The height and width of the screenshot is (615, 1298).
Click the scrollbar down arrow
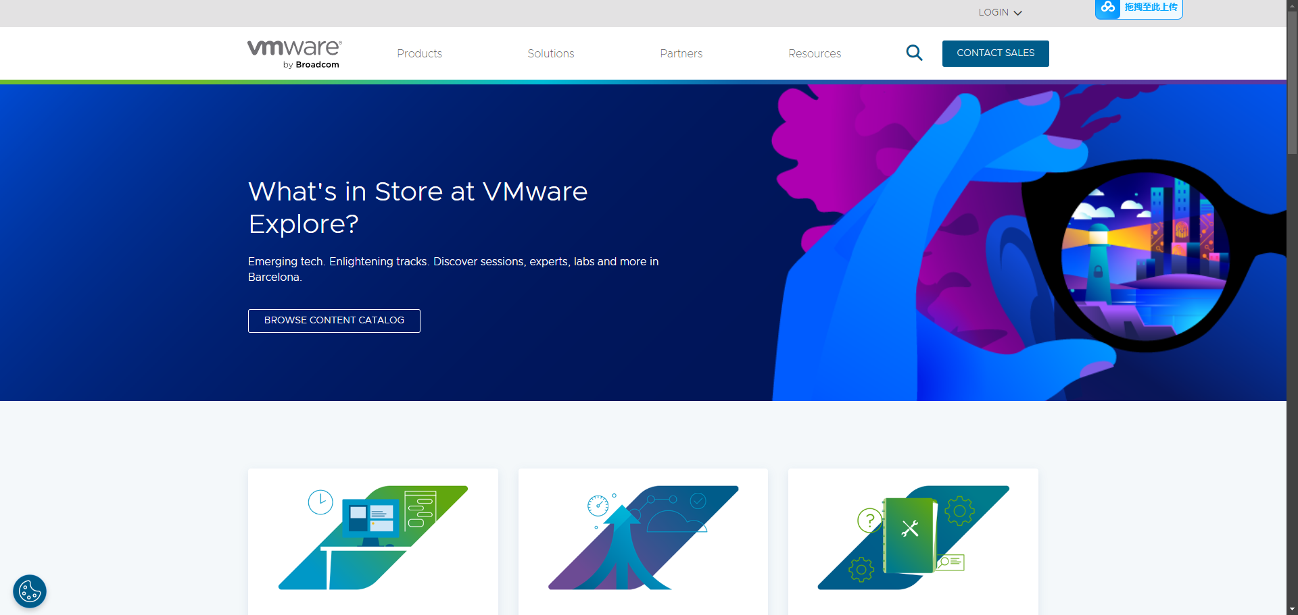(1293, 610)
